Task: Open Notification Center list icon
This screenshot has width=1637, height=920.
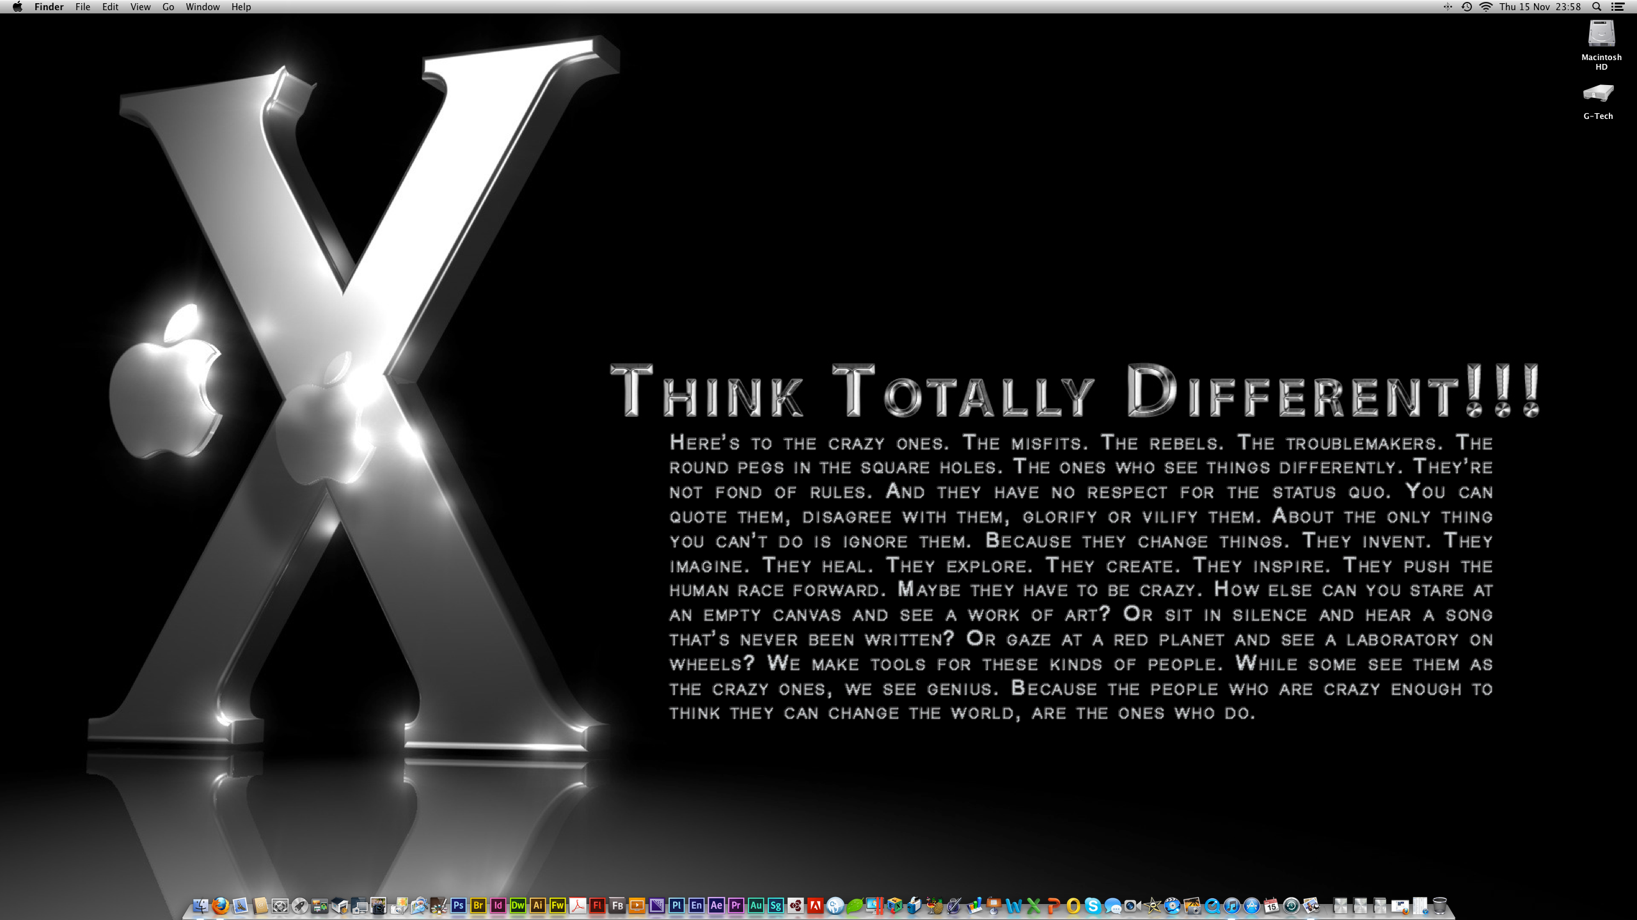Action: [x=1618, y=6]
